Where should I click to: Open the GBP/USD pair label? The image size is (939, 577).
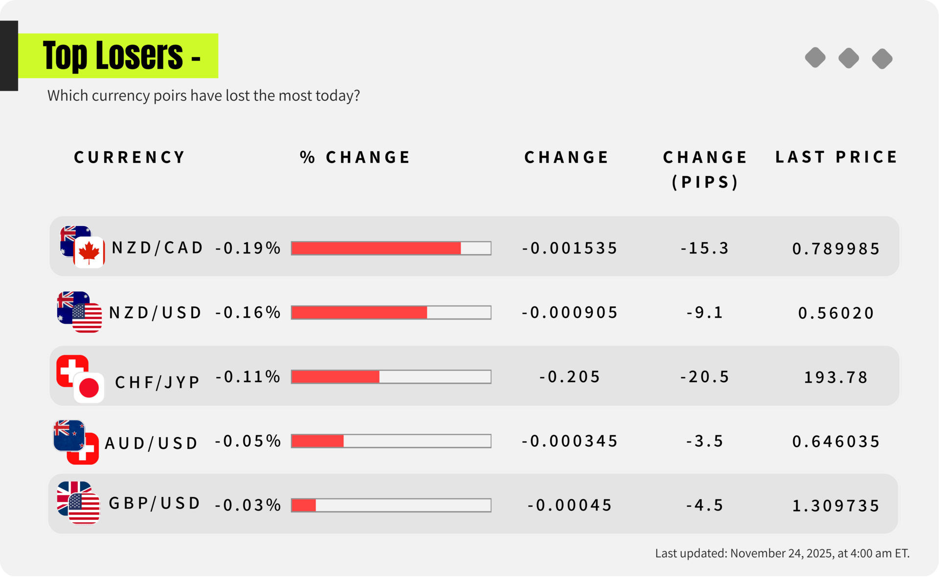(155, 503)
